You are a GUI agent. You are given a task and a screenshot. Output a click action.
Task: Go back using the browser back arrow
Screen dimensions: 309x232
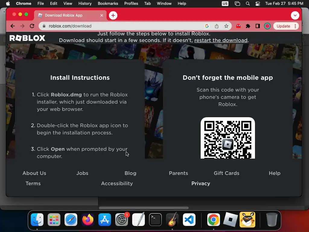(x=13, y=26)
